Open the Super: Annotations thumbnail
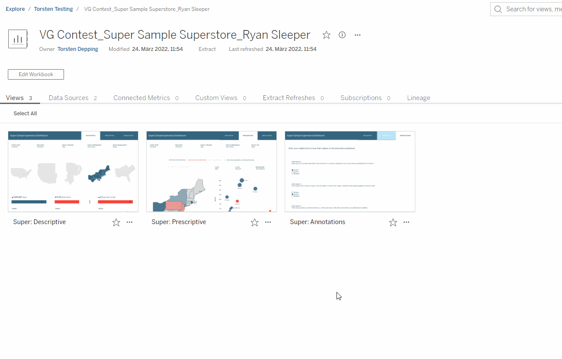This screenshot has width=562, height=359. (350, 171)
